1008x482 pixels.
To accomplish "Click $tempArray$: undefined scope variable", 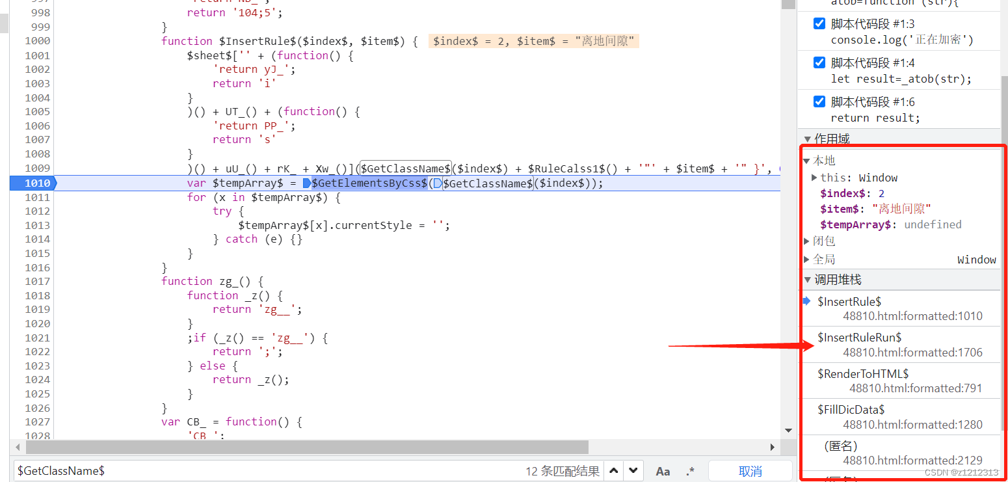I will [891, 224].
